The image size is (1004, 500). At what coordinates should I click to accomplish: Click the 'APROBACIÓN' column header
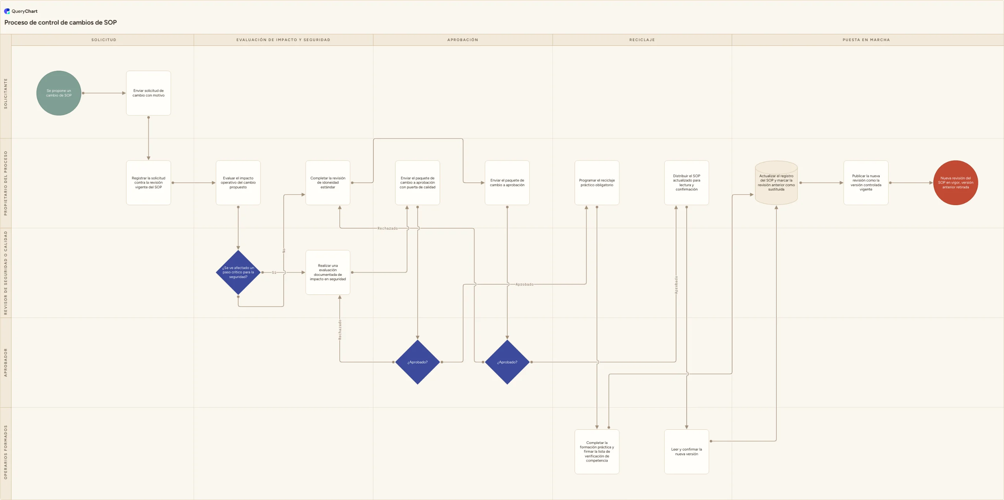coord(463,40)
